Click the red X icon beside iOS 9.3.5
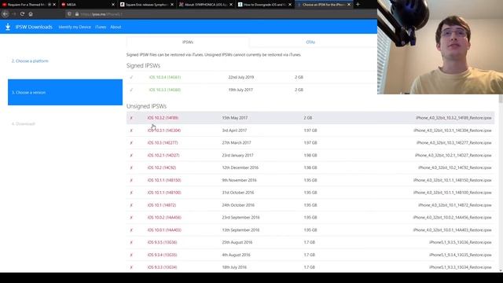 tap(131, 243)
